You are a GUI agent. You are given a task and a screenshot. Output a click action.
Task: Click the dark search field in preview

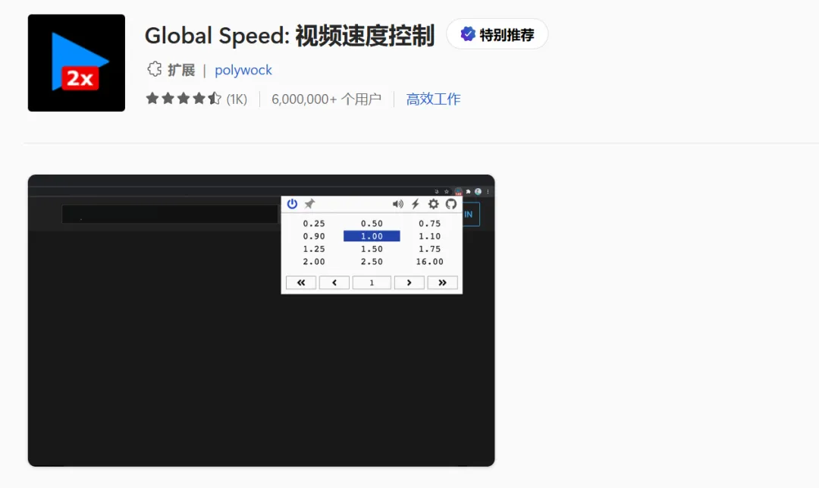(x=170, y=214)
